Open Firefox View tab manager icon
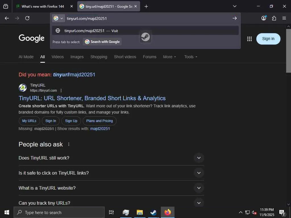This screenshot has height=218, width=291. (x=6, y=6)
